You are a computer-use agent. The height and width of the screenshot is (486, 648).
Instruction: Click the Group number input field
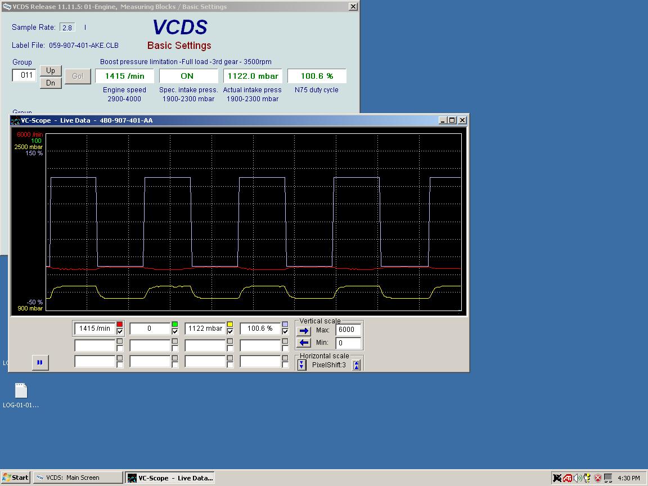tap(24, 75)
